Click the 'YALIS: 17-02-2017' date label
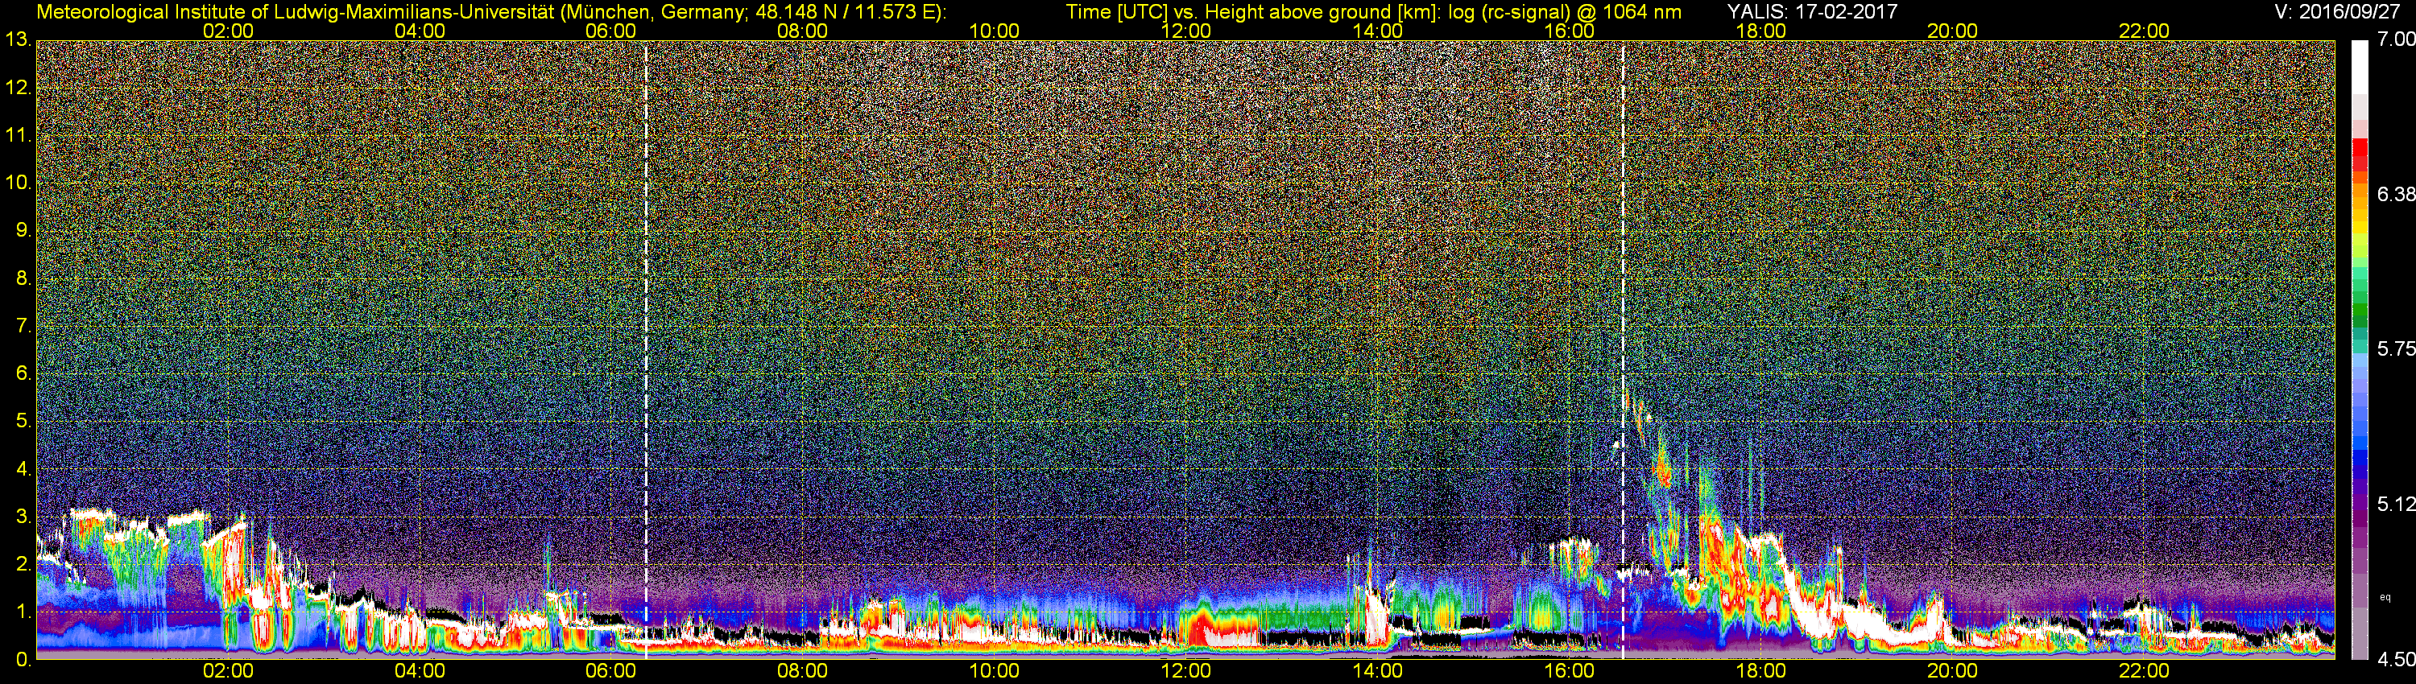The width and height of the screenshot is (2416, 684). pos(1812,12)
